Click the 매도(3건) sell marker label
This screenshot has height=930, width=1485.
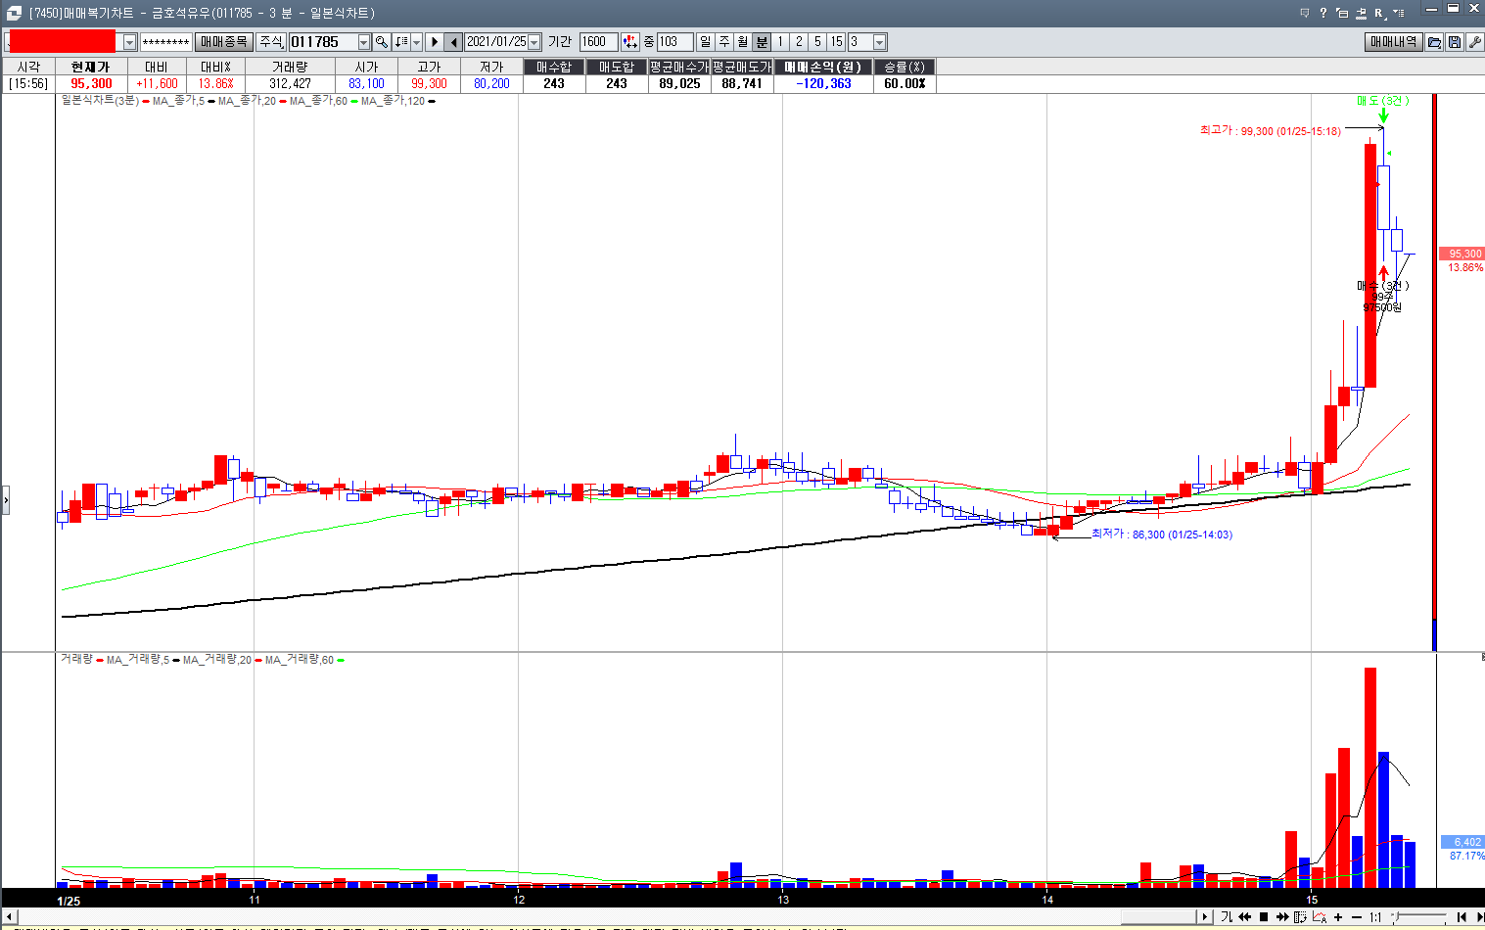coord(1382,101)
